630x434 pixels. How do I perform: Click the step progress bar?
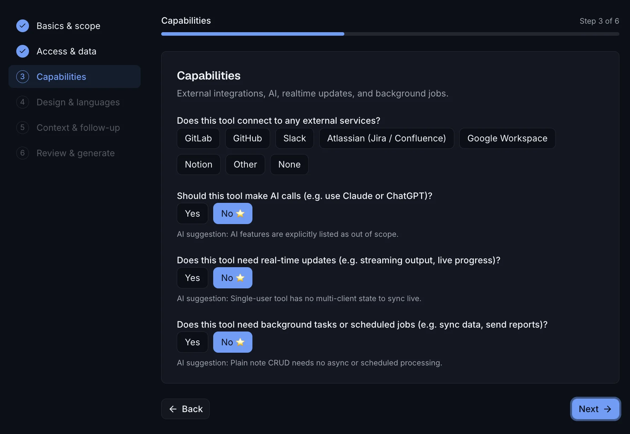point(390,34)
